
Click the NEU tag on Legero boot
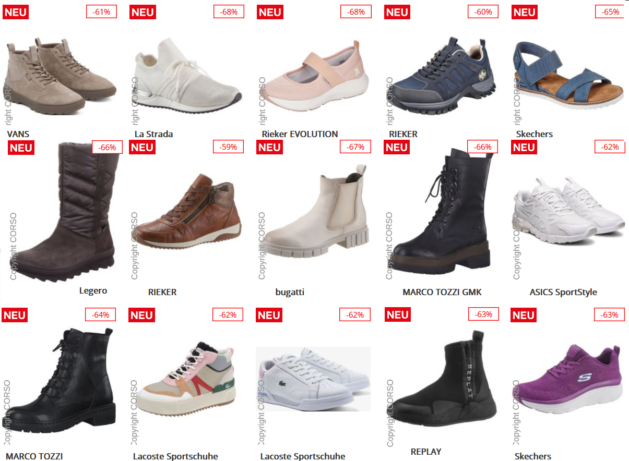click(21, 148)
